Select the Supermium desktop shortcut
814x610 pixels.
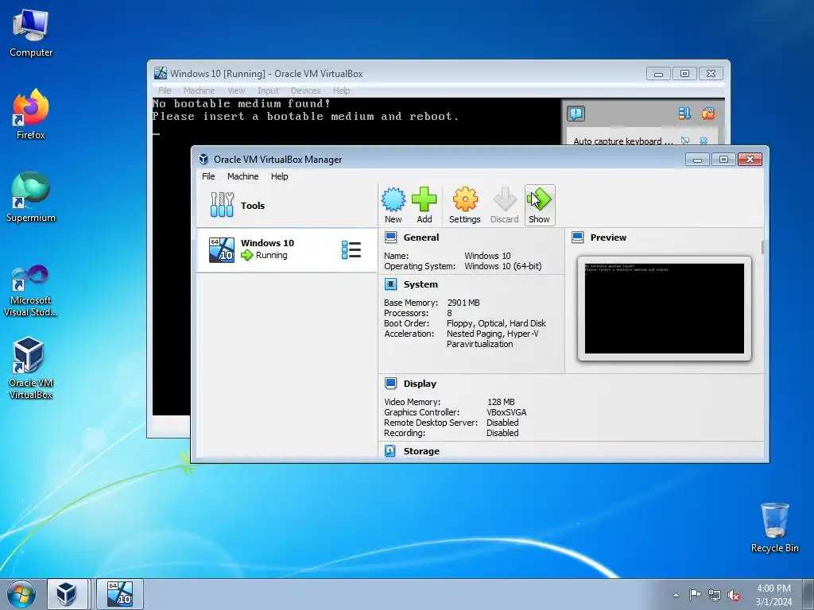click(x=31, y=197)
